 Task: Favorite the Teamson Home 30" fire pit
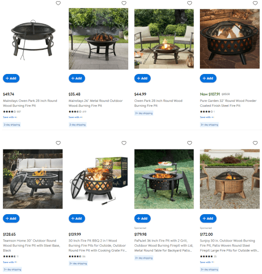58,143
